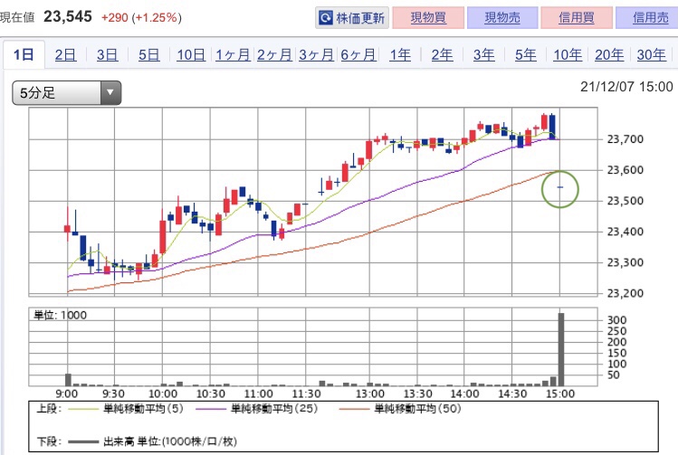Image resolution: width=678 pixels, height=455 pixels.
Task: Show the 2ヶ月 chart
Action: tap(274, 55)
